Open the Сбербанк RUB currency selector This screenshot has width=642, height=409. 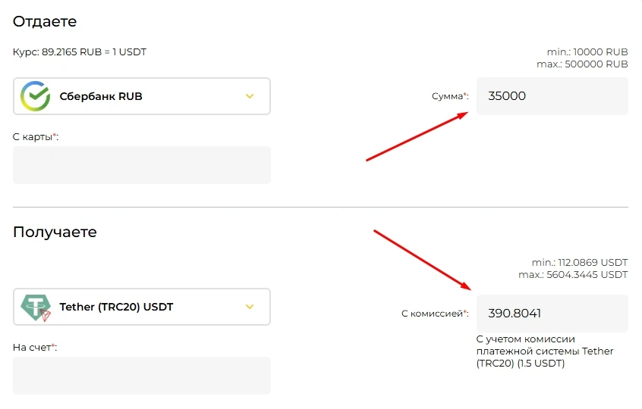pos(142,96)
